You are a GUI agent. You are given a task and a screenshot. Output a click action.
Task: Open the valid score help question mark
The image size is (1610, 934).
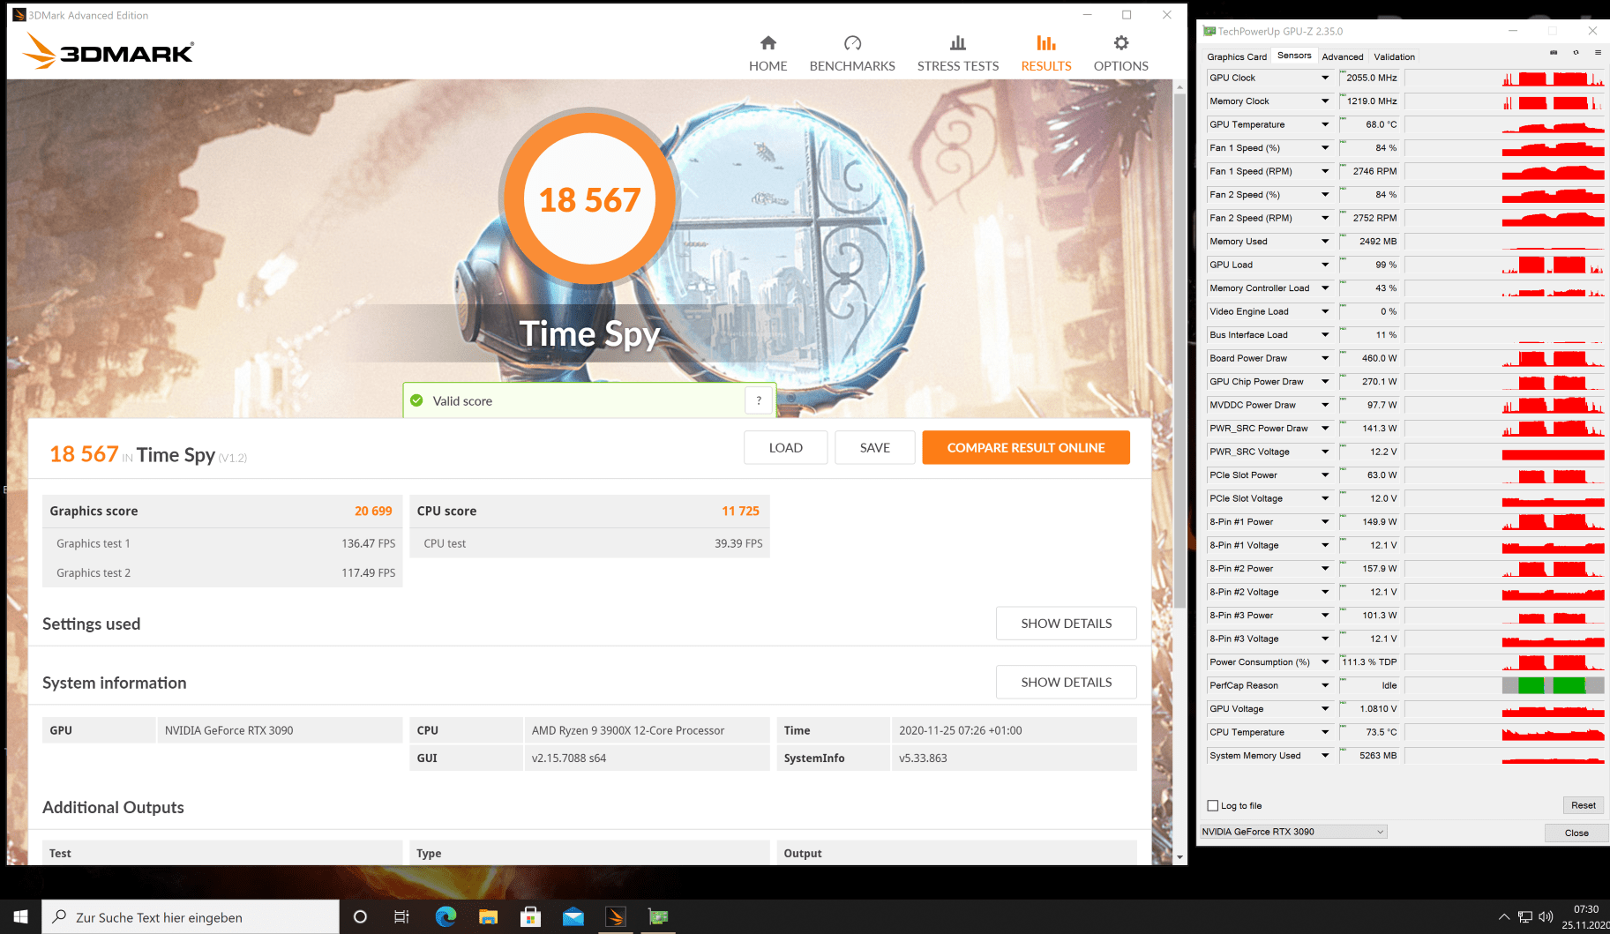coord(759,400)
